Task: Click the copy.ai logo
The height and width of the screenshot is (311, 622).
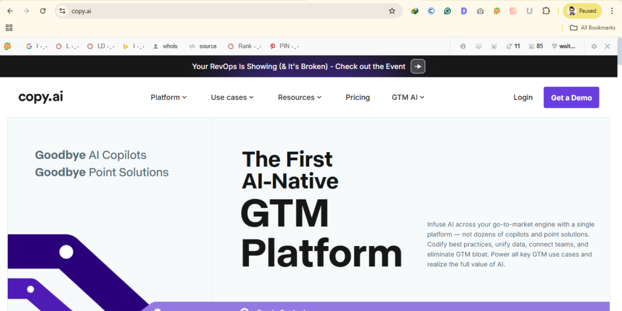Action: point(41,97)
